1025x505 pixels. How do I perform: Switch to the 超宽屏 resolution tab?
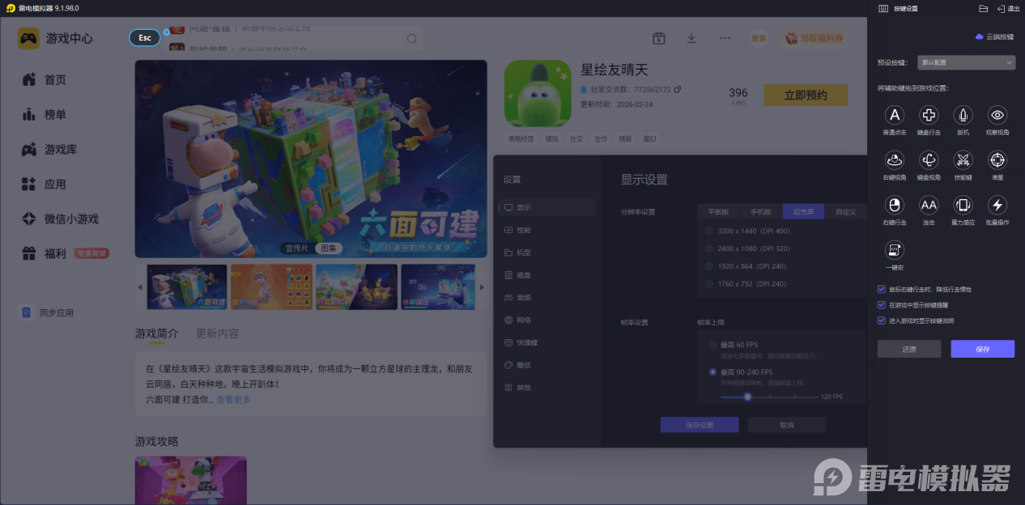coord(803,212)
